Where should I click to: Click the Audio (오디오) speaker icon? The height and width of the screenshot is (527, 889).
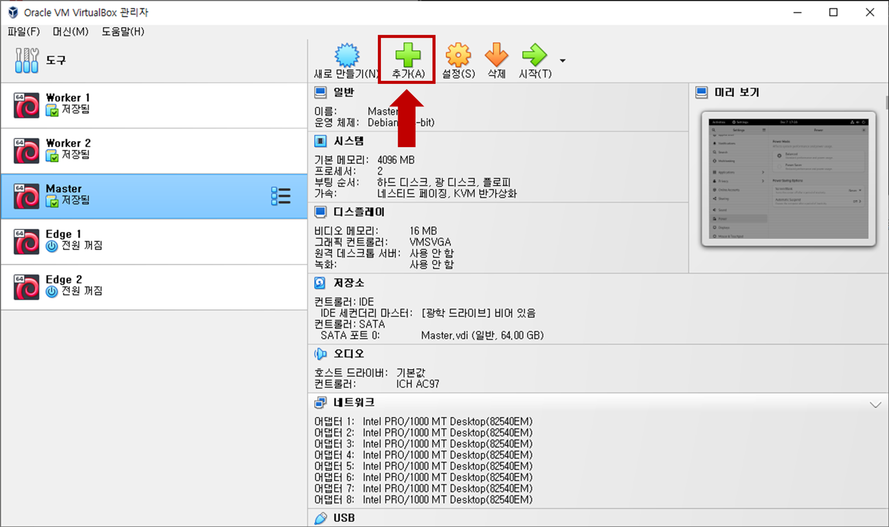point(320,354)
